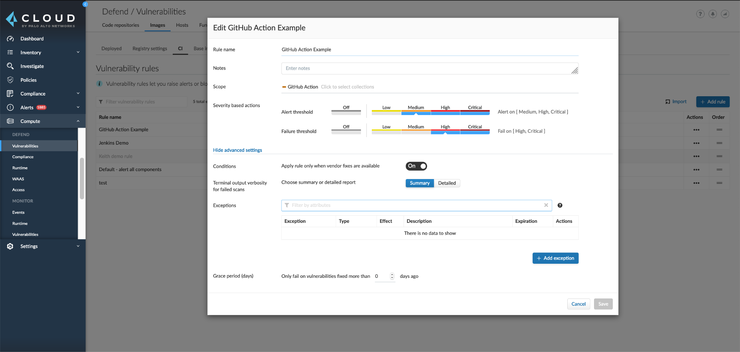740x352 pixels.
Task: Click the Compliance checklist icon
Action: [x=10, y=94]
